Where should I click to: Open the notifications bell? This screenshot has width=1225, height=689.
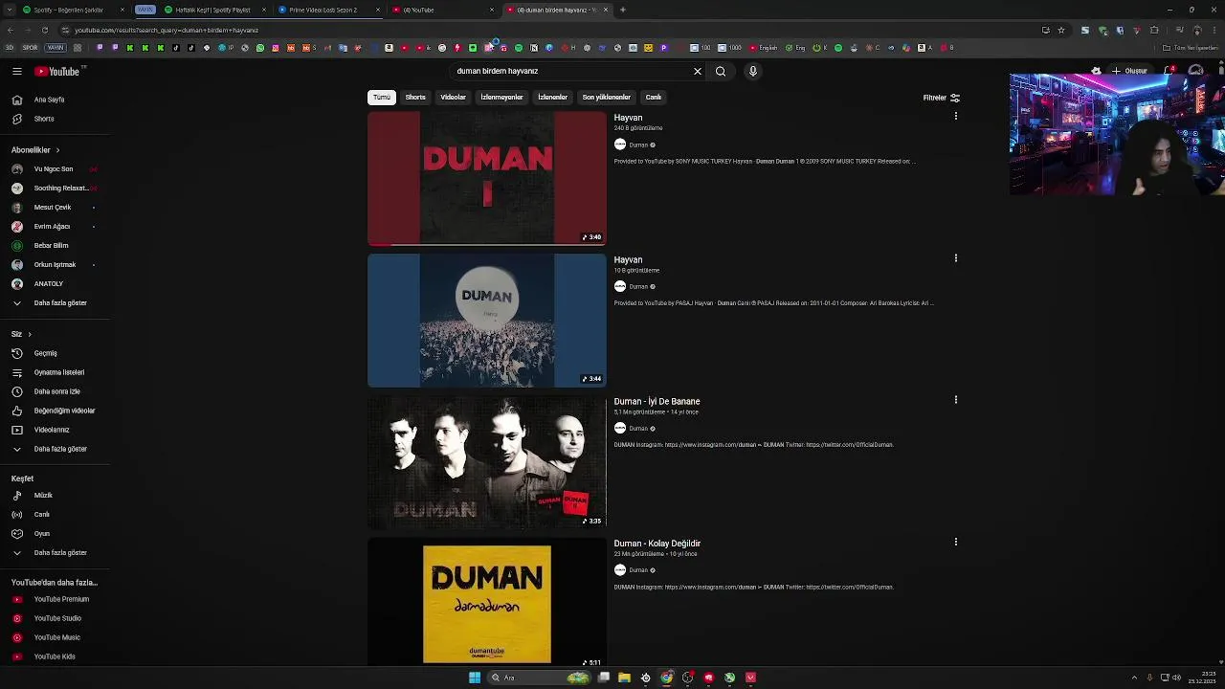[1169, 71]
